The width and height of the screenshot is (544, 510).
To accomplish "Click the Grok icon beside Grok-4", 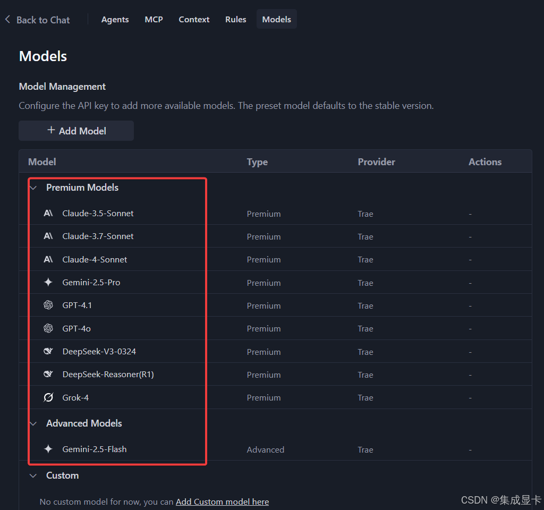I will pos(48,397).
